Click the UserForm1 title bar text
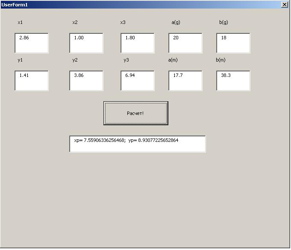 [x=15, y=5]
